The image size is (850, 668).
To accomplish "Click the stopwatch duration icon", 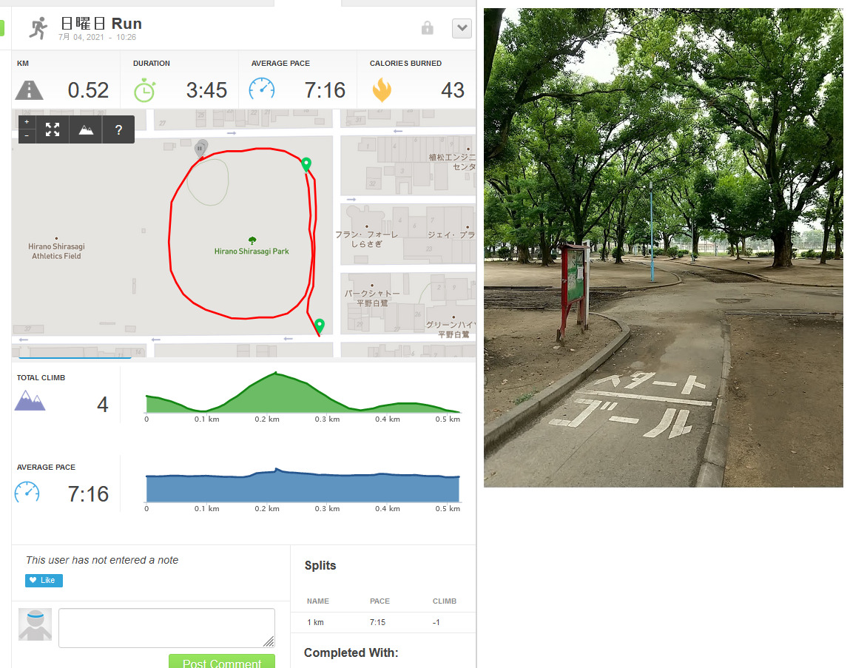I will click(145, 90).
